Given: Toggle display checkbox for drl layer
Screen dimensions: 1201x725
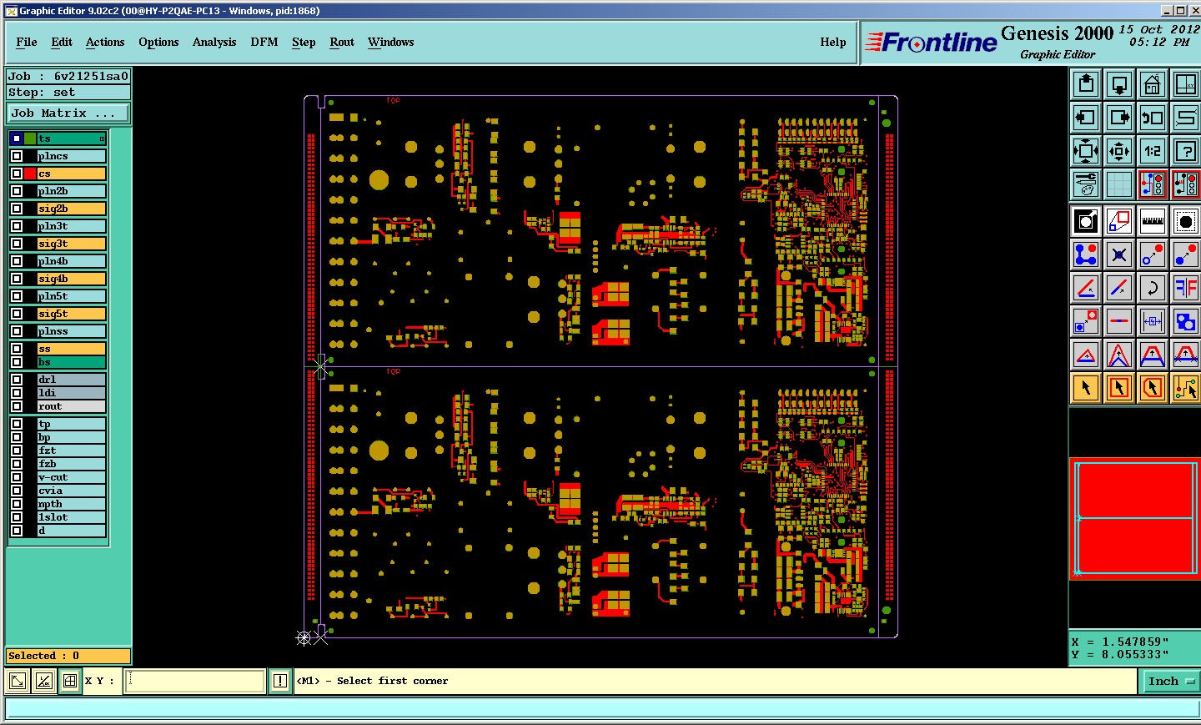Looking at the screenshot, I should [x=17, y=380].
